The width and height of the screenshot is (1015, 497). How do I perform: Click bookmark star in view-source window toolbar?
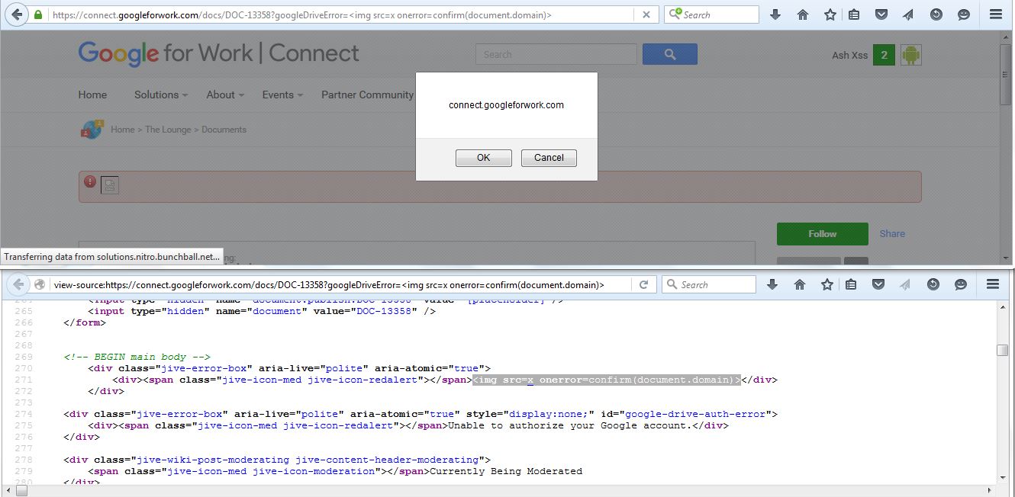(827, 284)
